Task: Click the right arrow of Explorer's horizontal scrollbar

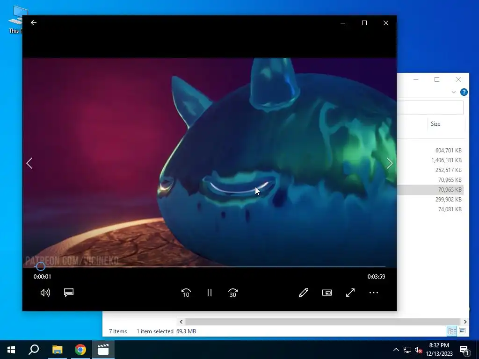Action: coord(465,322)
